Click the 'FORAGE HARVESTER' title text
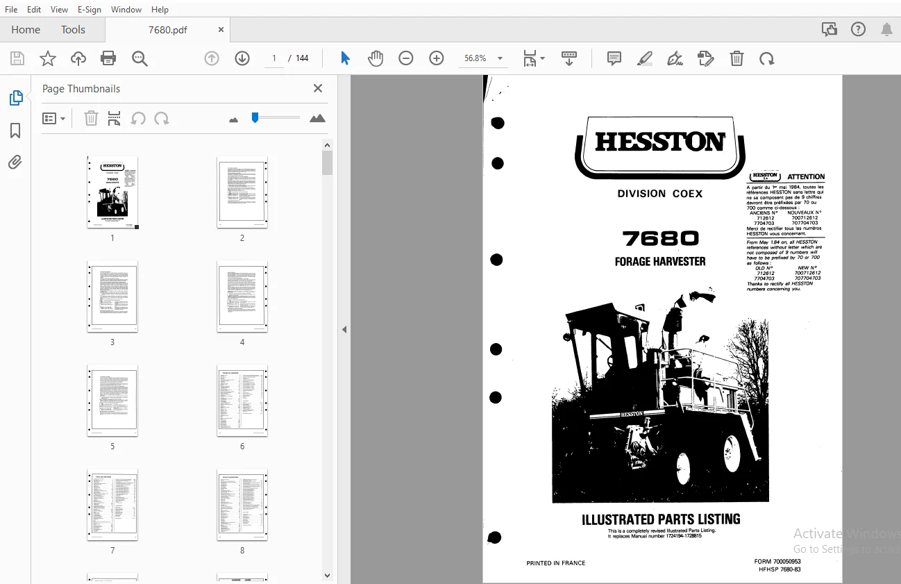Viewport: 901px width, 584px height. pos(660,262)
